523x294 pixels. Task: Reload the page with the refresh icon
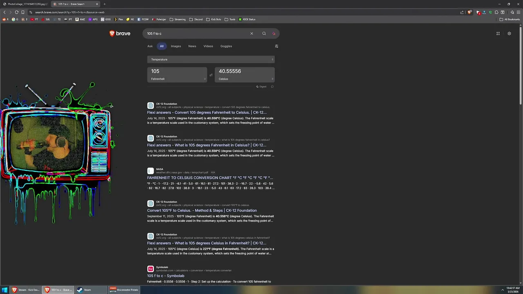click(x=17, y=12)
